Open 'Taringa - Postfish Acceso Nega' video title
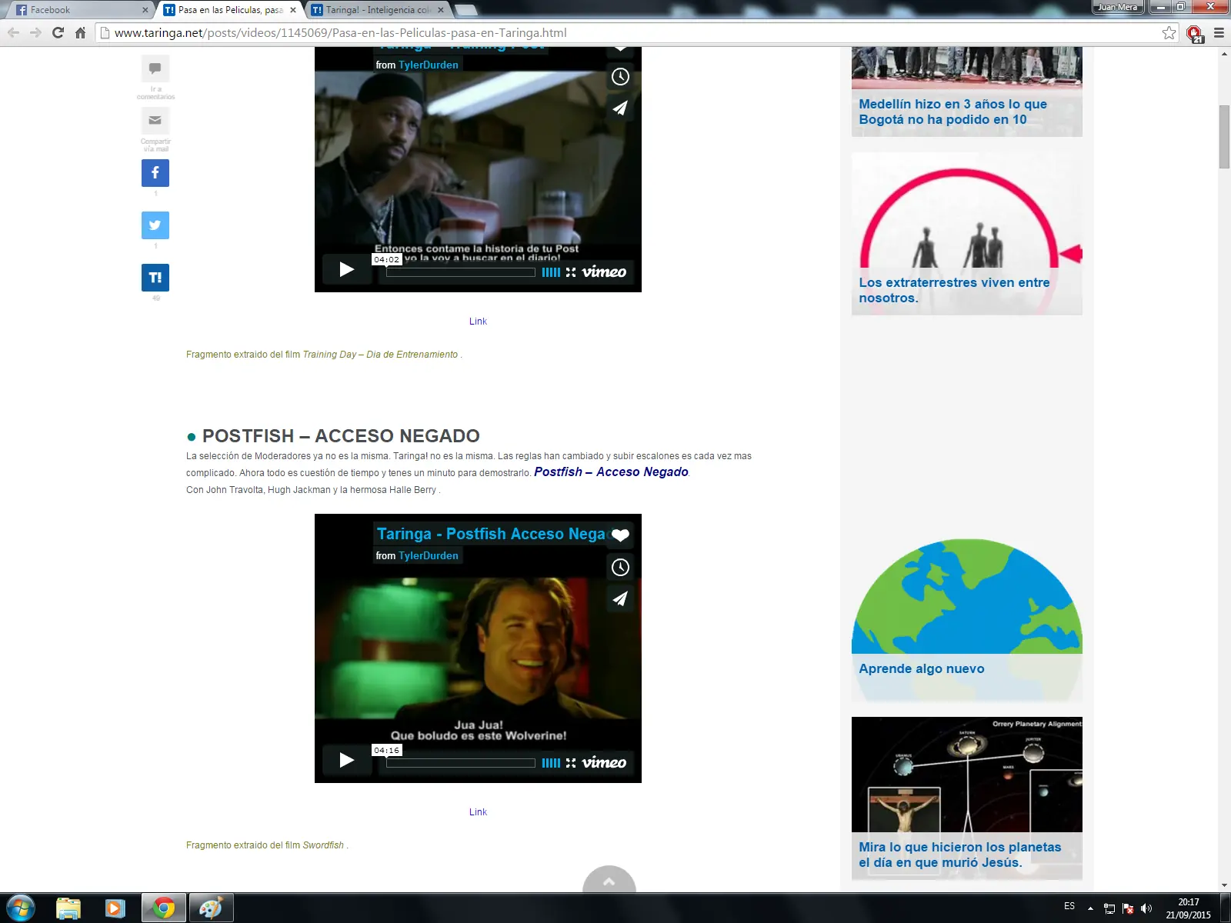The width and height of the screenshot is (1231, 923). [491, 534]
